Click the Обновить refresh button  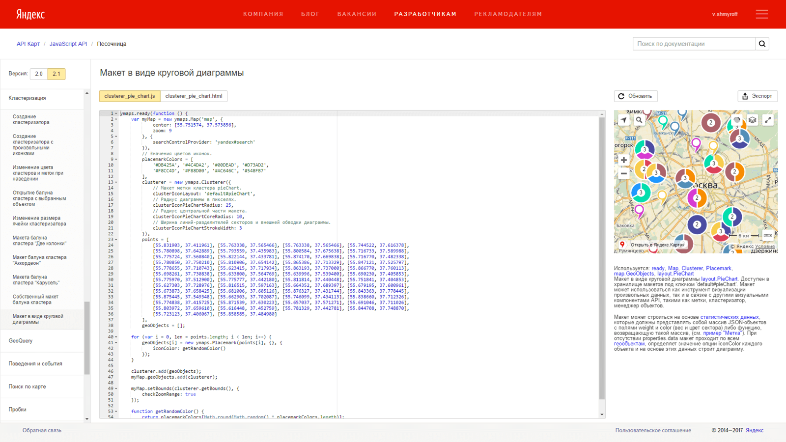(636, 96)
